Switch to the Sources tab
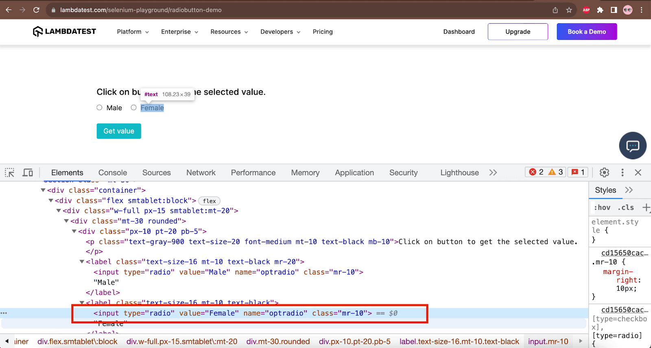The height and width of the screenshot is (348, 651). (157, 172)
